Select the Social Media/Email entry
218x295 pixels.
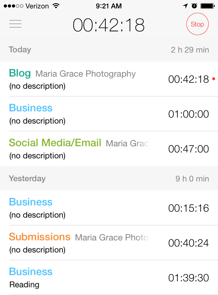pyautogui.click(x=109, y=149)
